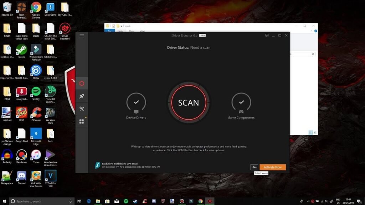Viewport: 365px width, 205px height.
Task: Click the taskbar search field
Action: pyautogui.click(x=42, y=201)
